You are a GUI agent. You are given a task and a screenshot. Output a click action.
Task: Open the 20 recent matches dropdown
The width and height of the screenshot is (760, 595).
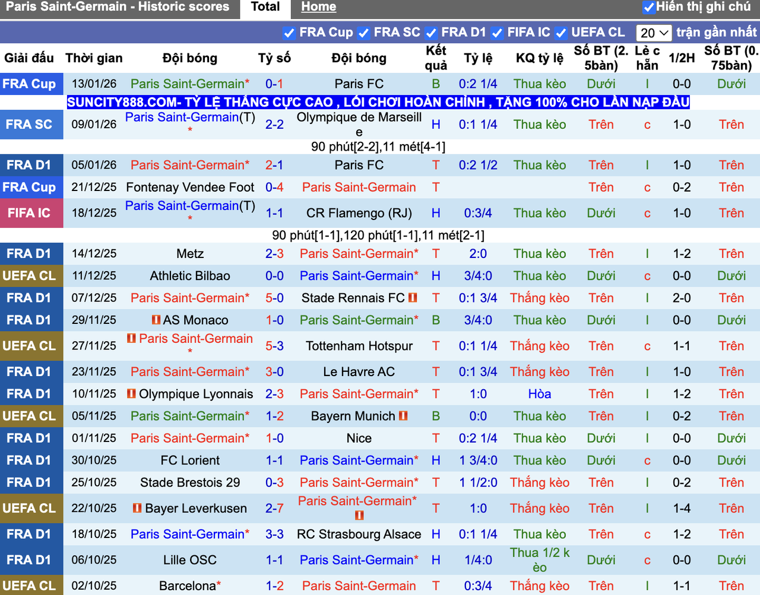[x=654, y=33]
